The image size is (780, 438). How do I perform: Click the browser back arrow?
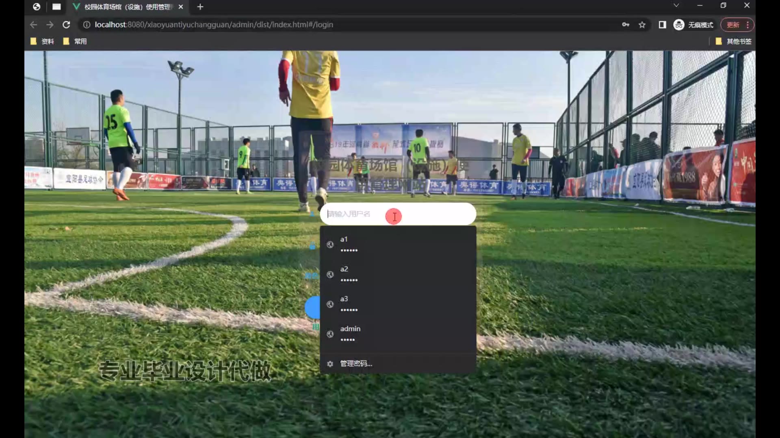pyautogui.click(x=33, y=25)
